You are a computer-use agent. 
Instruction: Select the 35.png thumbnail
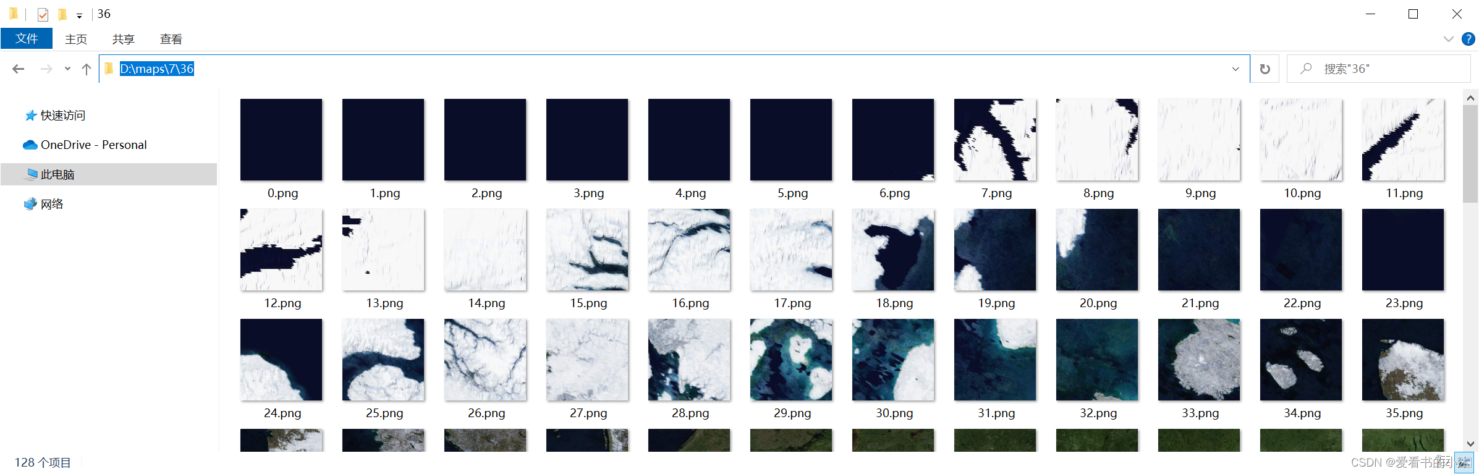coord(1403,360)
